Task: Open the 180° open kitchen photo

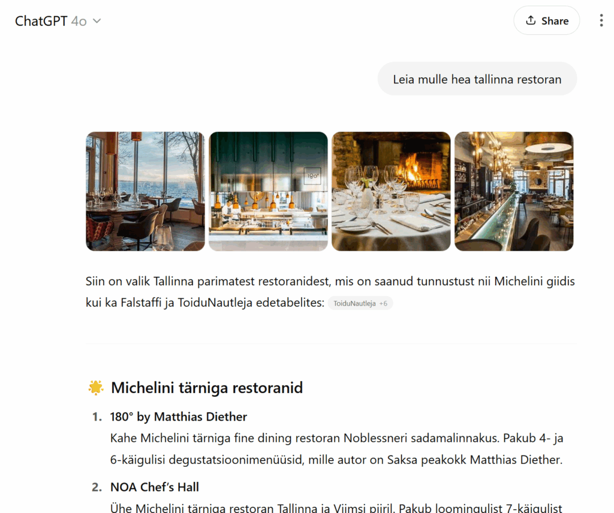Action: pos(268,191)
